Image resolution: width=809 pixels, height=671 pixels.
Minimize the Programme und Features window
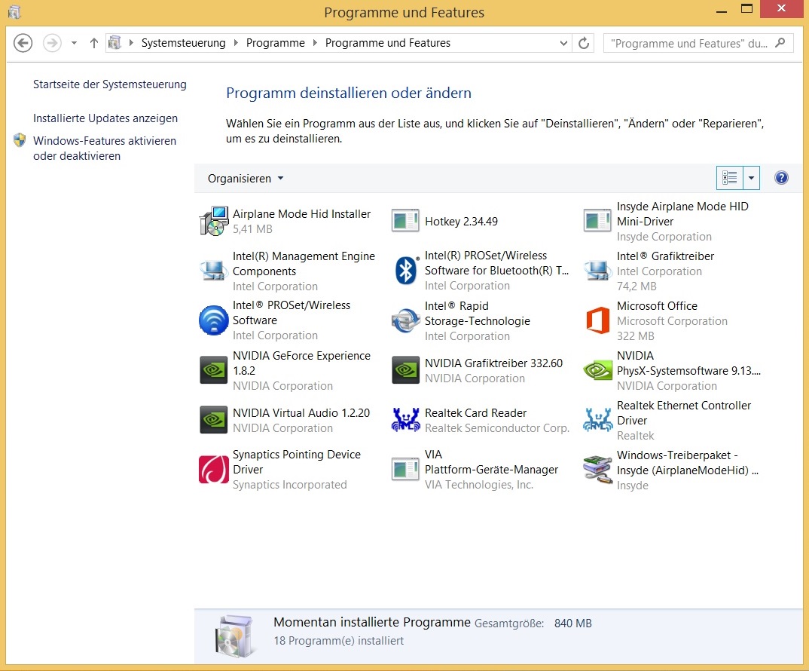coord(722,11)
